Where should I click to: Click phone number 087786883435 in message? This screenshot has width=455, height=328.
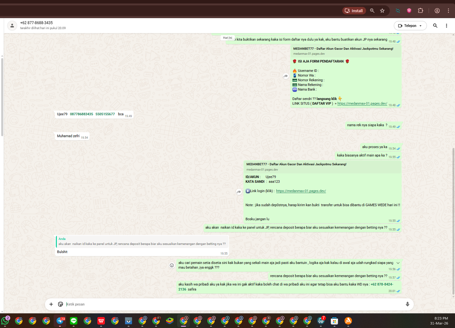(81, 114)
